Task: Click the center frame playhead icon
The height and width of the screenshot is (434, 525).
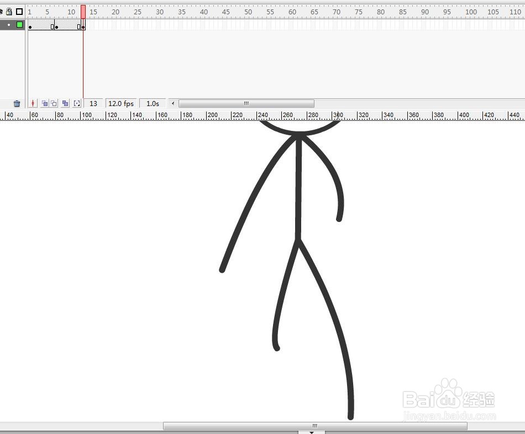Action: (33, 103)
